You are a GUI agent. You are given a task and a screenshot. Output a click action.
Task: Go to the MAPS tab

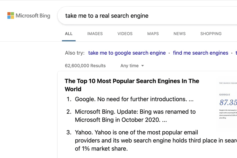pos(153,34)
